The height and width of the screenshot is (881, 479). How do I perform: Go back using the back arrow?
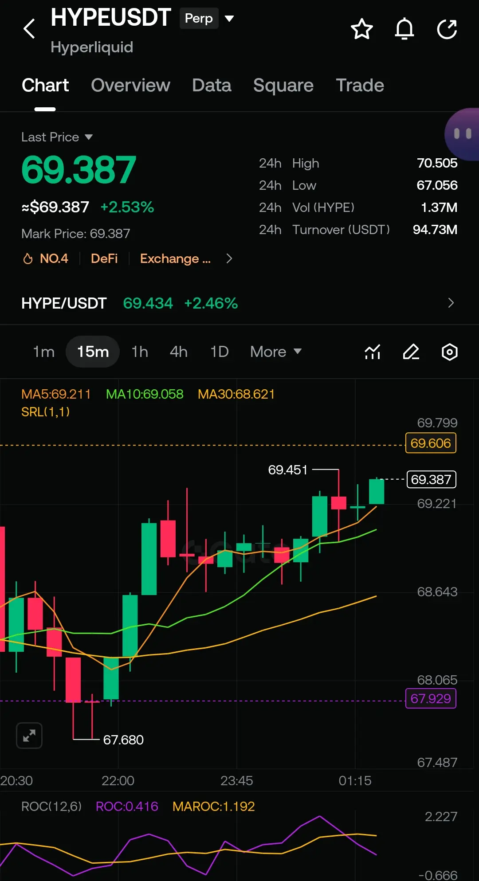coord(29,29)
